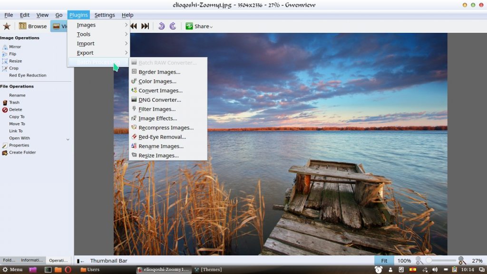Open the Edit menu
This screenshot has height=274, width=487.
(x=25, y=15)
